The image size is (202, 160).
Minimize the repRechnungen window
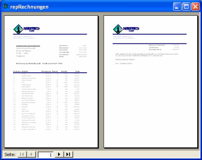pos(177,6)
